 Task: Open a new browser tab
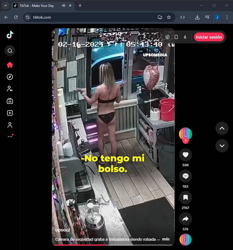click(80, 5)
